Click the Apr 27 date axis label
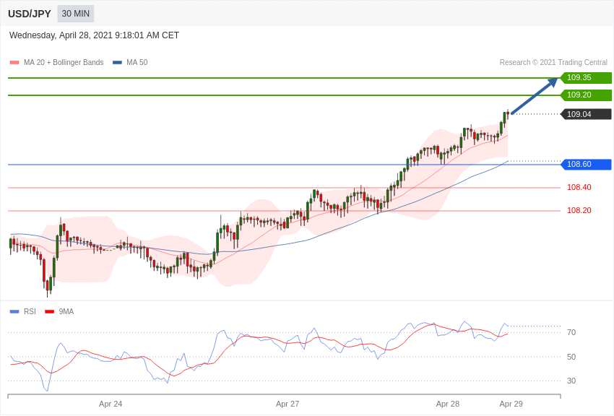 tap(287, 404)
